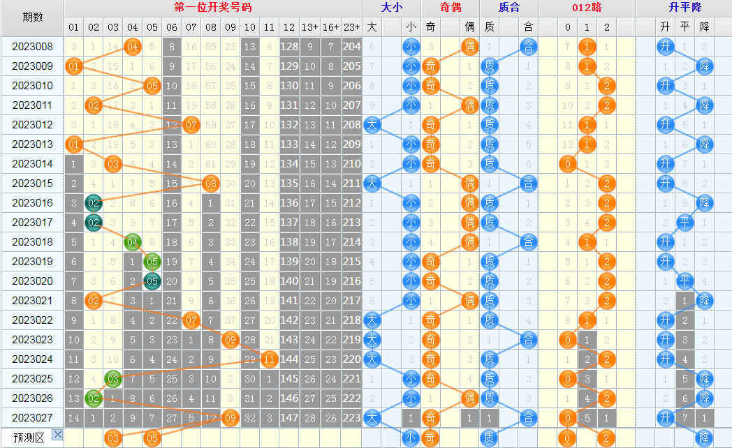The width and height of the screenshot is (732, 448).
Task: Click the green 04 ball in row 2023018
Action: pyautogui.click(x=133, y=242)
